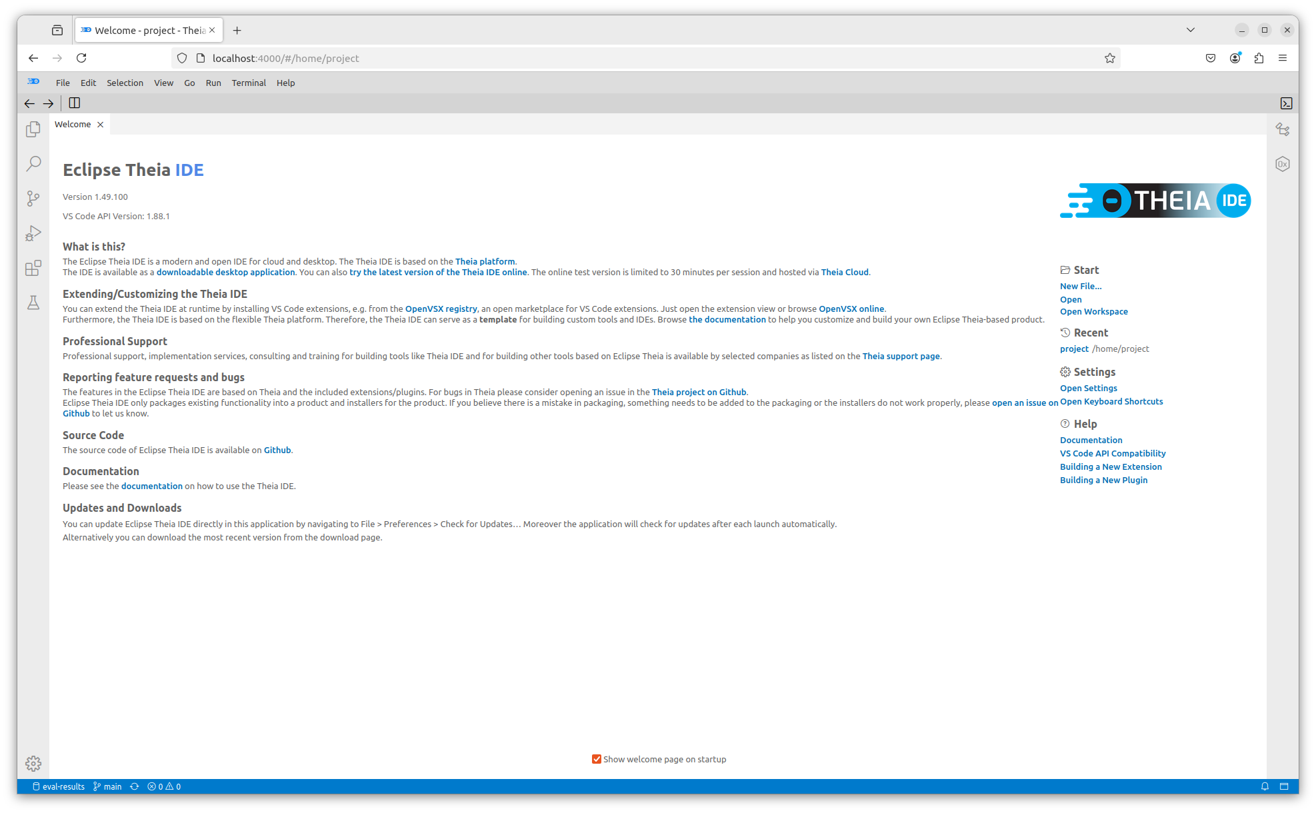Click the eval-results status bar item
1316x813 pixels.
pyautogui.click(x=59, y=786)
